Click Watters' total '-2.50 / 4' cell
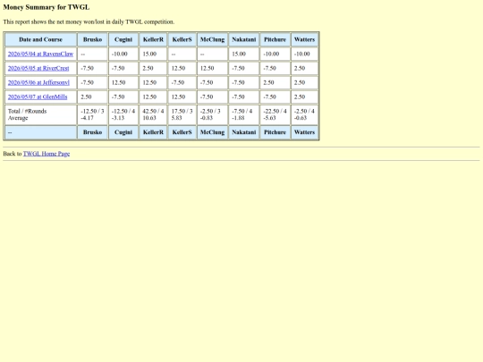 click(304, 114)
